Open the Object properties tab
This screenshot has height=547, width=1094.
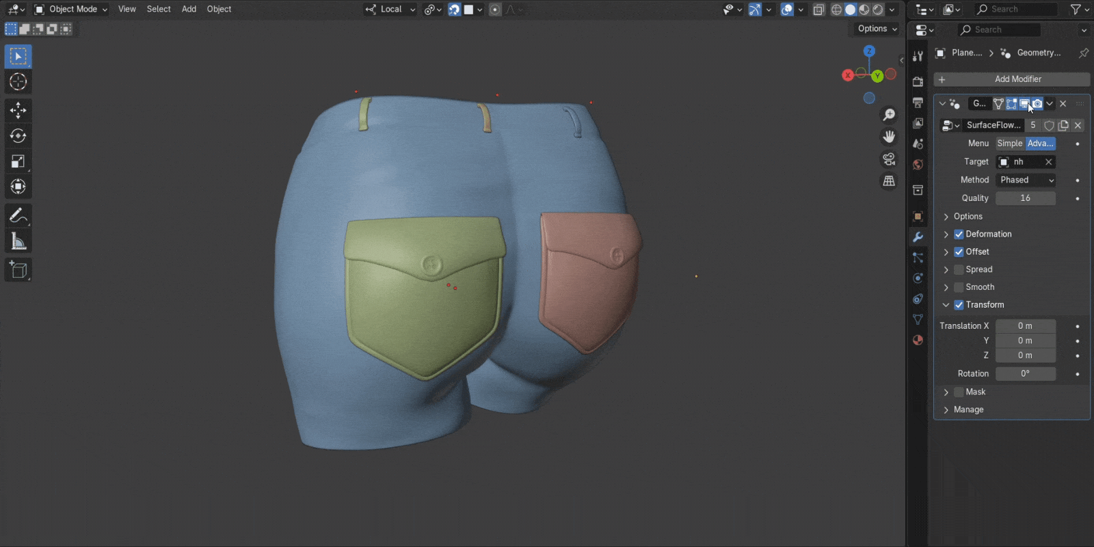[x=918, y=216]
